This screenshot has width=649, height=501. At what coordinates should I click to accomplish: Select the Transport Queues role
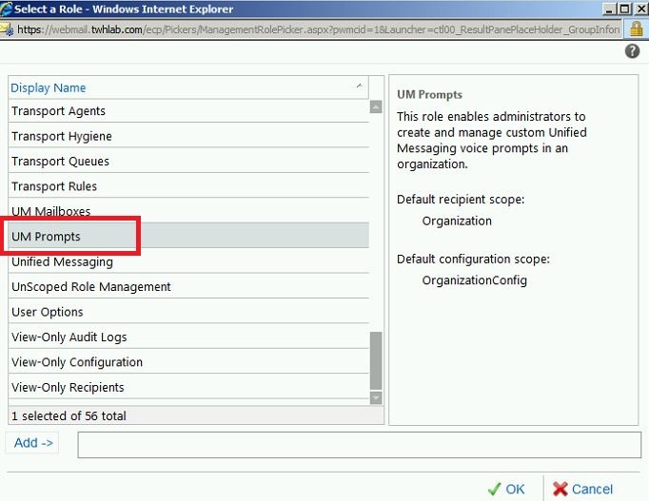pyautogui.click(x=188, y=162)
